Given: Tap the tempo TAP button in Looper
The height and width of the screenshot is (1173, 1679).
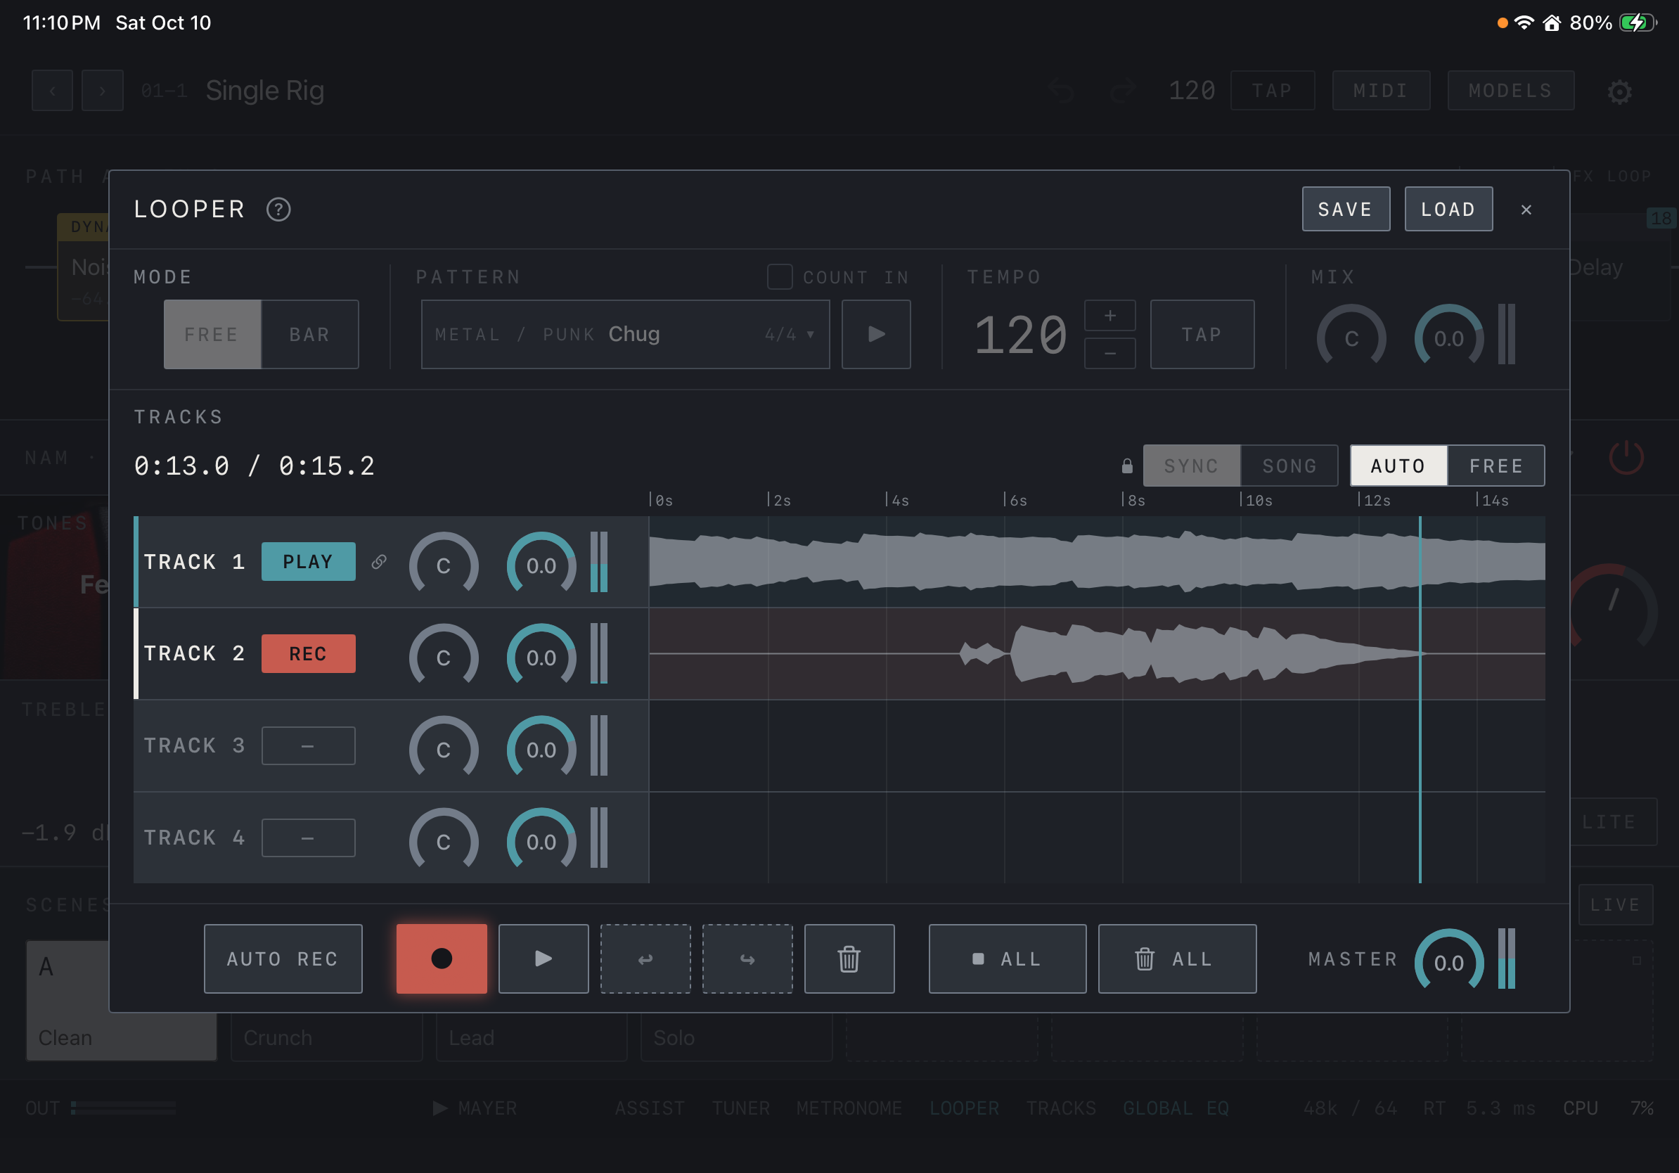Looking at the screenshot, I should (x=1202, y=334).
